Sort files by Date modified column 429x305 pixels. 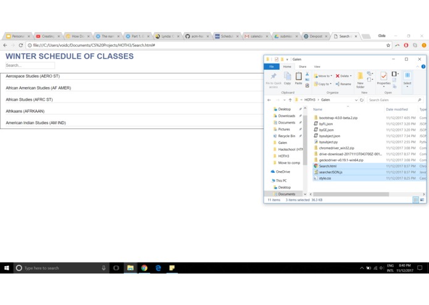pos(397,109)
